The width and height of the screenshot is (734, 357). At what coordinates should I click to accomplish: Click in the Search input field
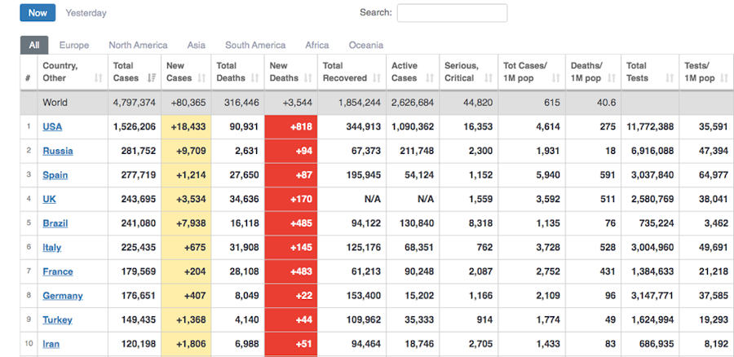tap(452, 13)
